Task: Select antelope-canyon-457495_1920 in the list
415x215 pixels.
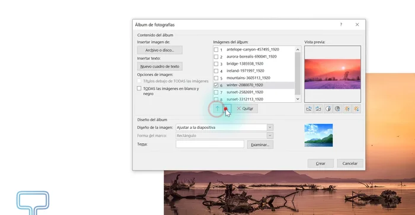Action: [x=253, y=49]
